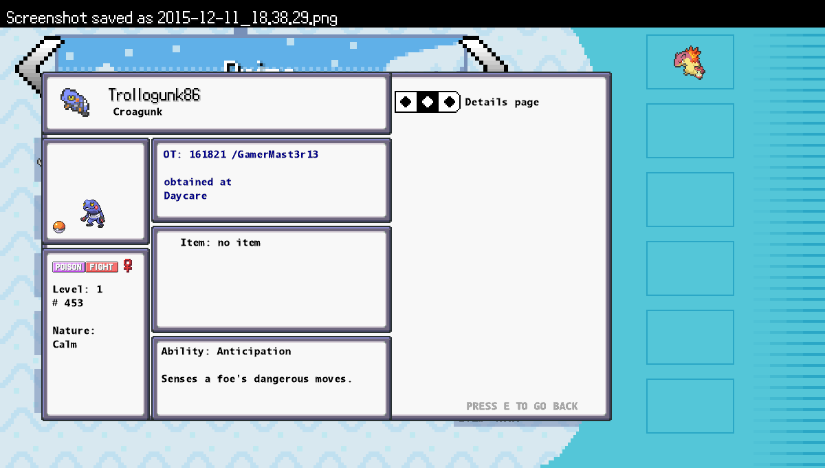Click the 'Level: 1' text

click(x=78, y=290)
